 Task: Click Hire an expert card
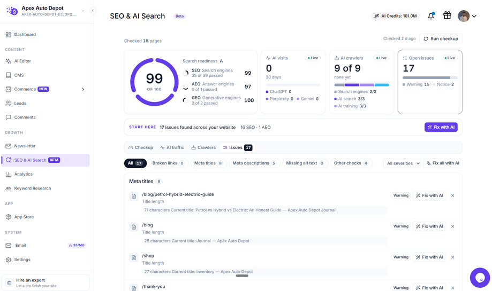[46, 282]
